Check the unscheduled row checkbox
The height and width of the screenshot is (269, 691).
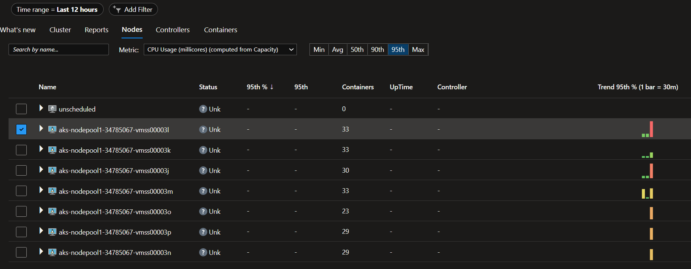(x=22, y=109)
